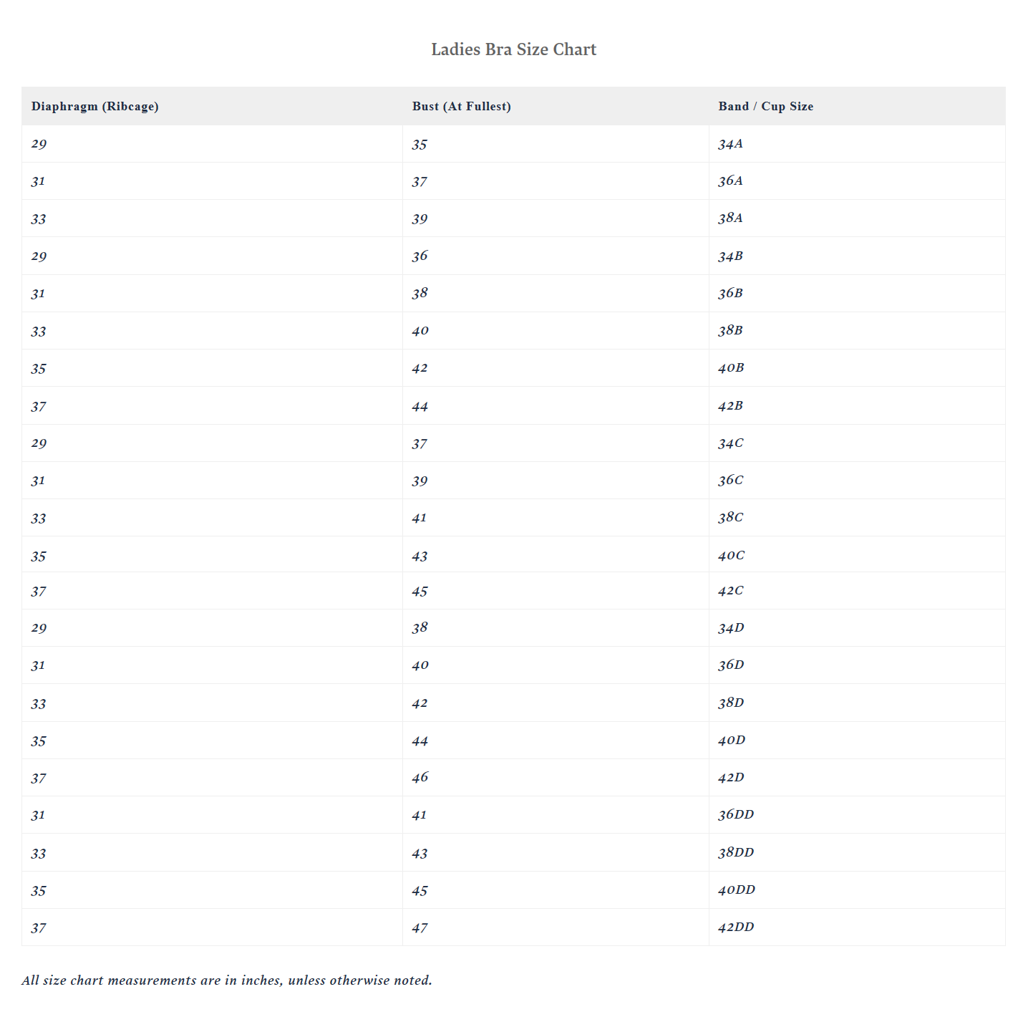Click the 38C band size cell

tap(857, 518)
